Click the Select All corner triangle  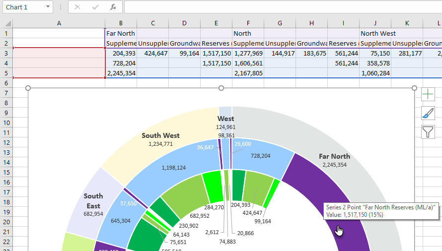[x=8, y=23]
